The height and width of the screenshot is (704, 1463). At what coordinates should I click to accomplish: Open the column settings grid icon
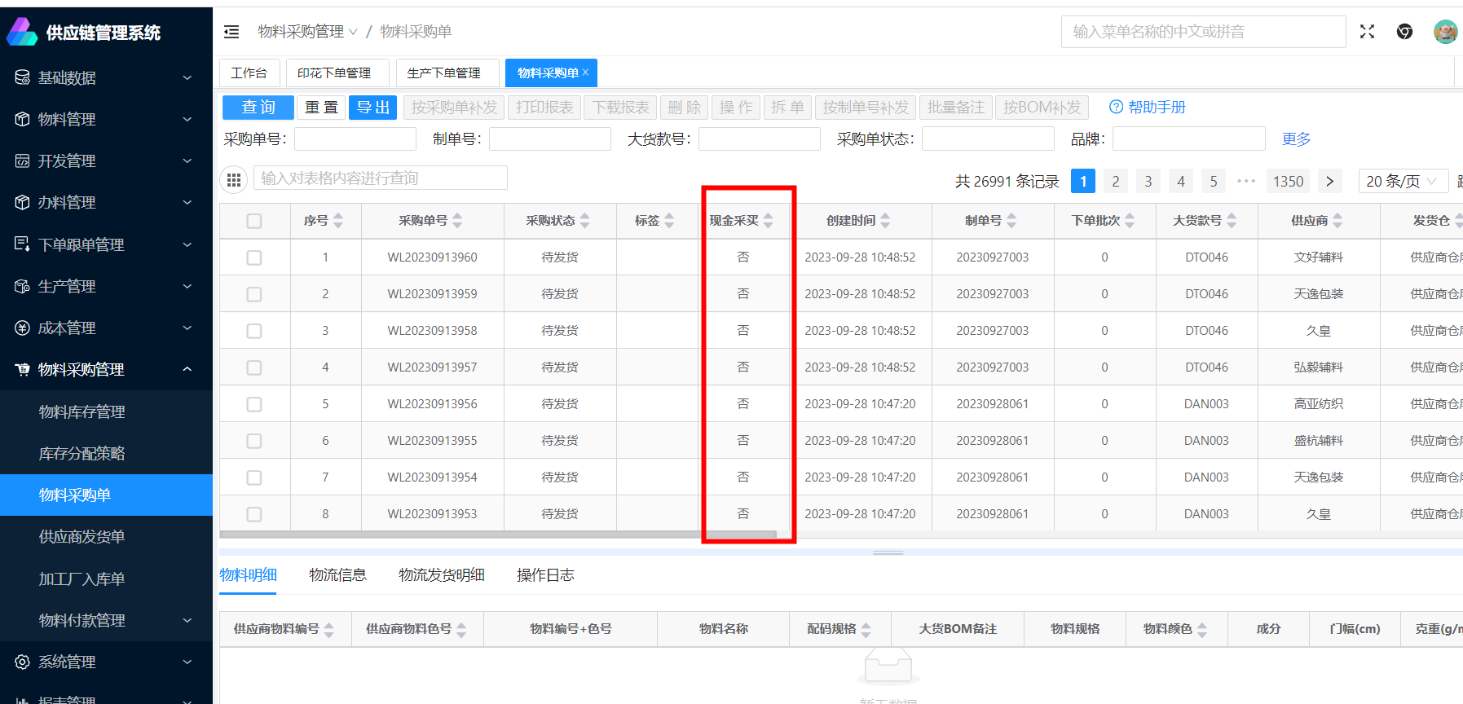click(234, 180)
